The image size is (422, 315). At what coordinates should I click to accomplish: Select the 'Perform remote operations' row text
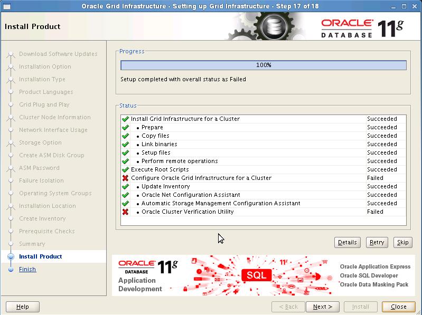[180, 161]
